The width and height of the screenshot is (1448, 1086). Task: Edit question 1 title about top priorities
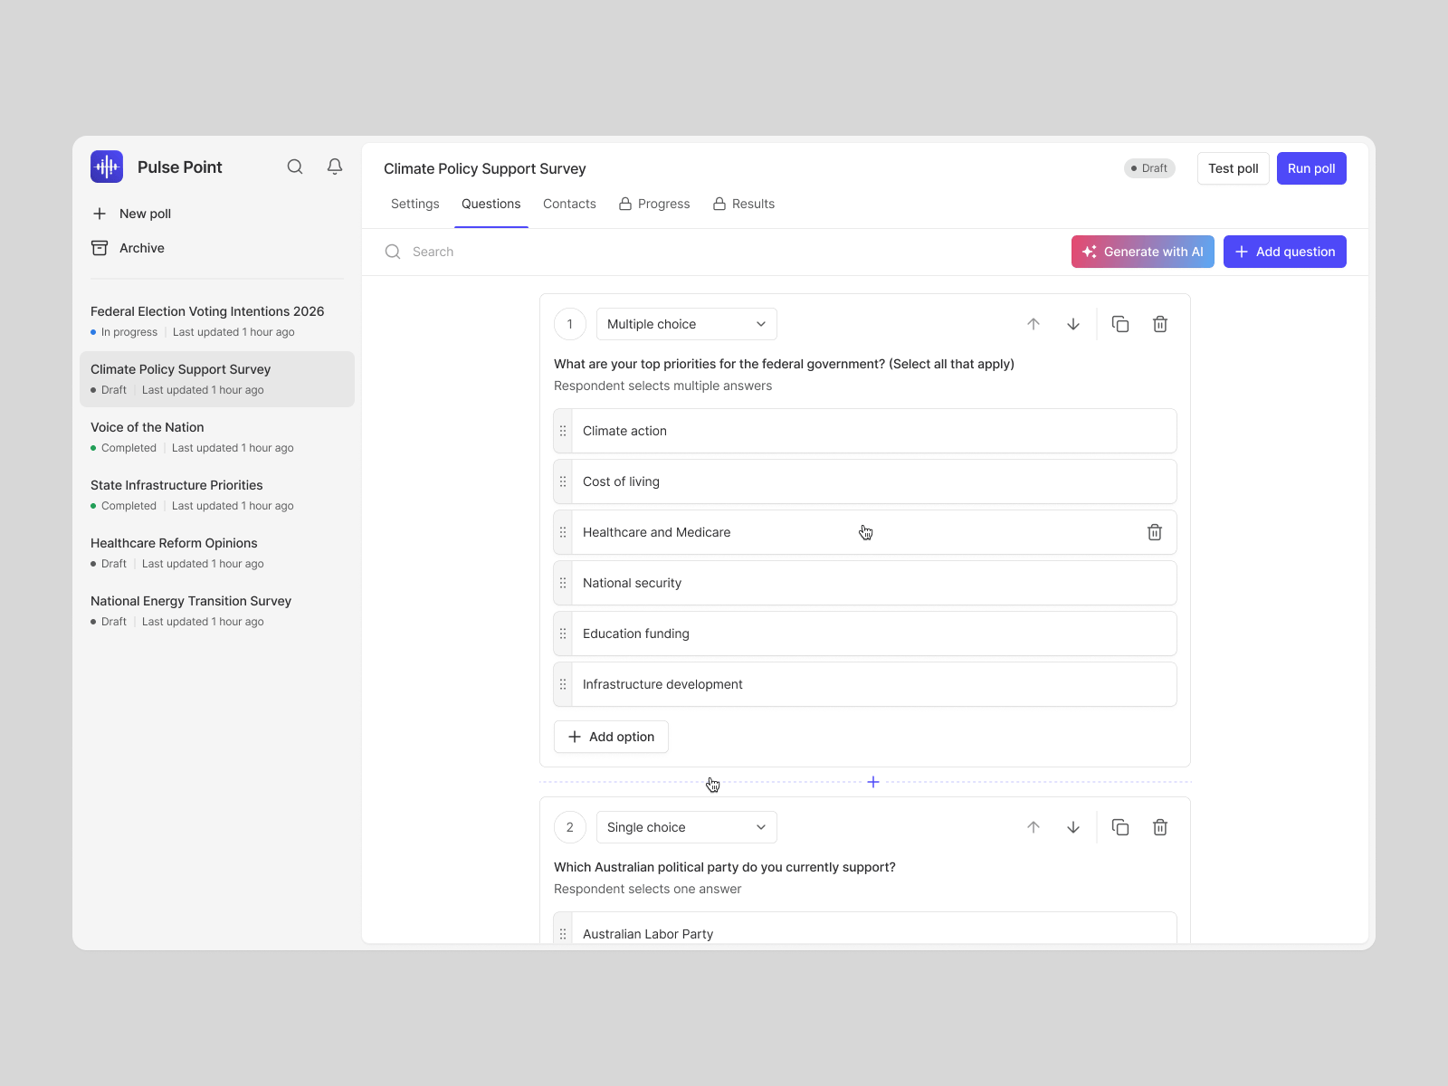784,364
